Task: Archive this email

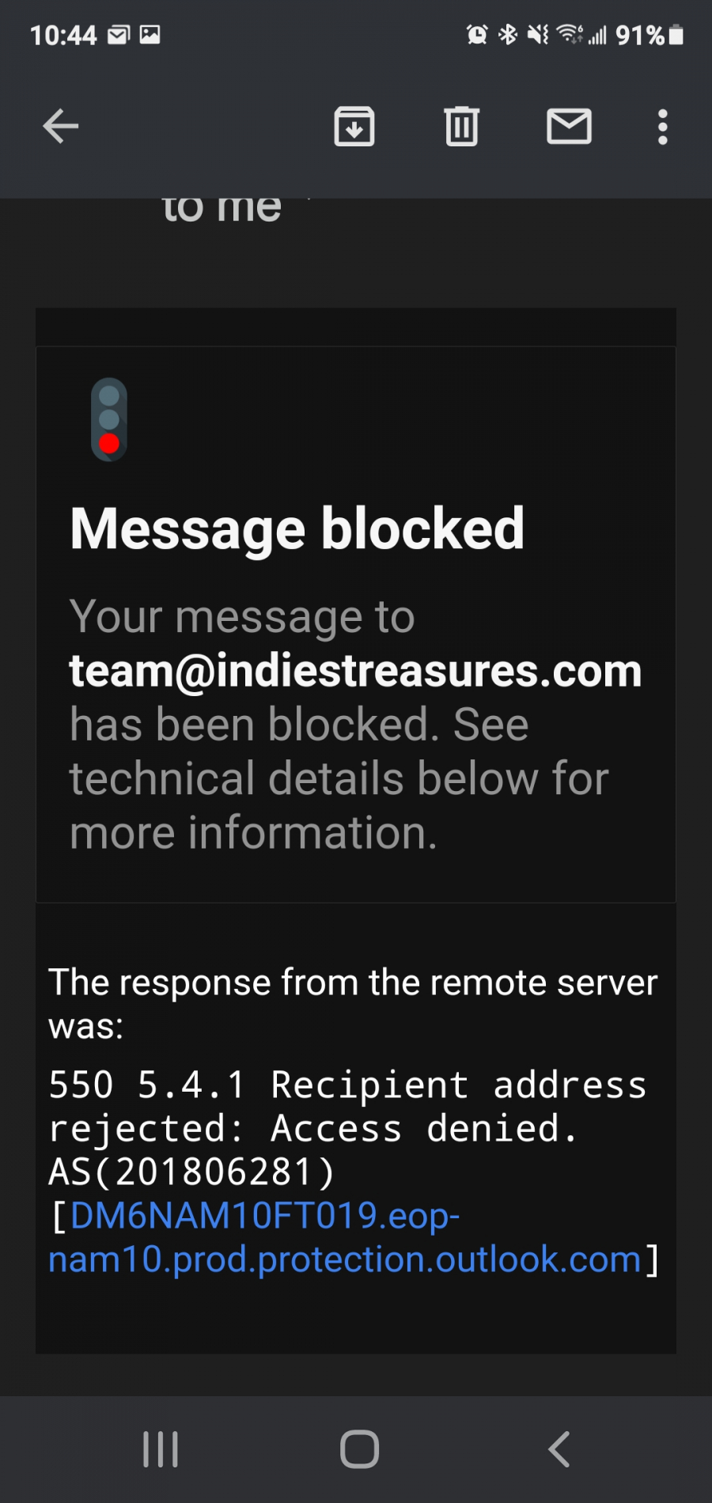Action: (354, 127)
